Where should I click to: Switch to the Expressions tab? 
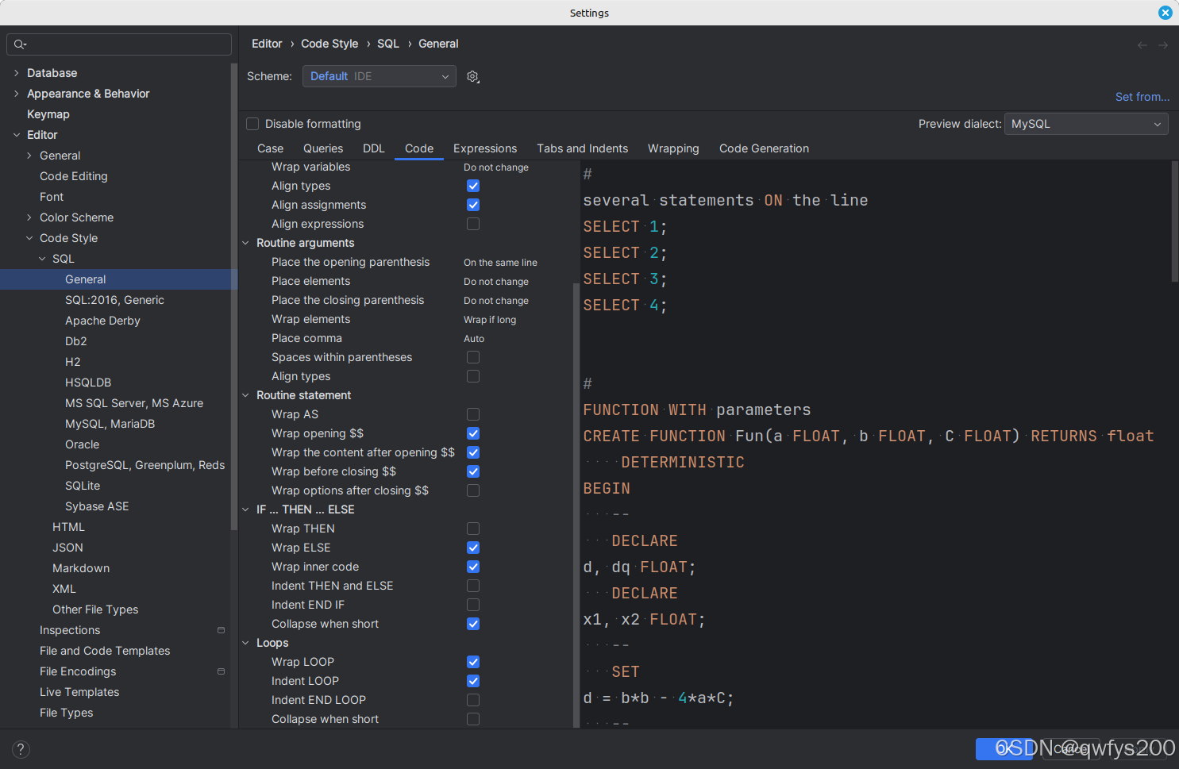pyautogui.click(x=485, y=148)
